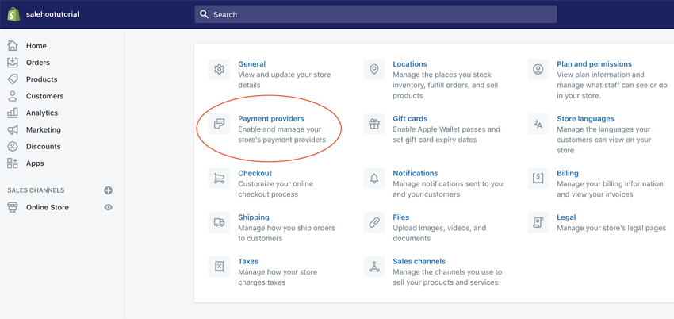
Task: Click the Notifications bell icon
Action: tap(374, 179)
